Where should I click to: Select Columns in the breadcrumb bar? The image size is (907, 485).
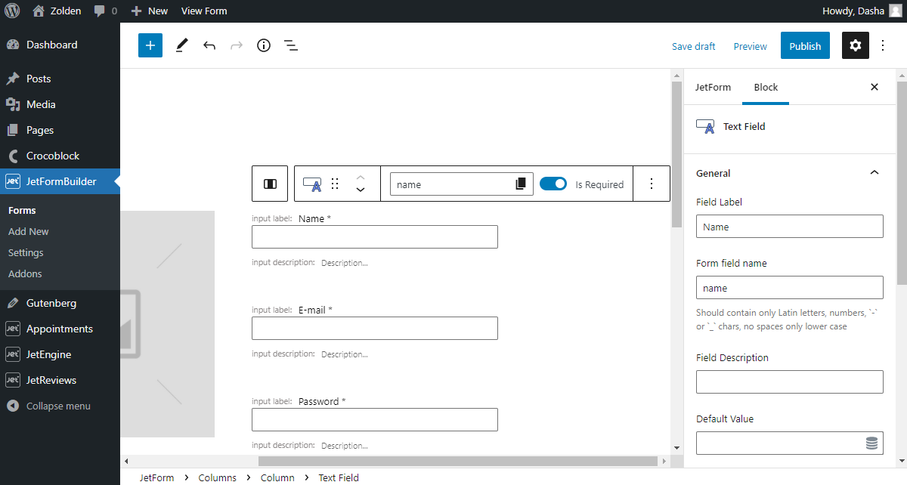[218, 477]
